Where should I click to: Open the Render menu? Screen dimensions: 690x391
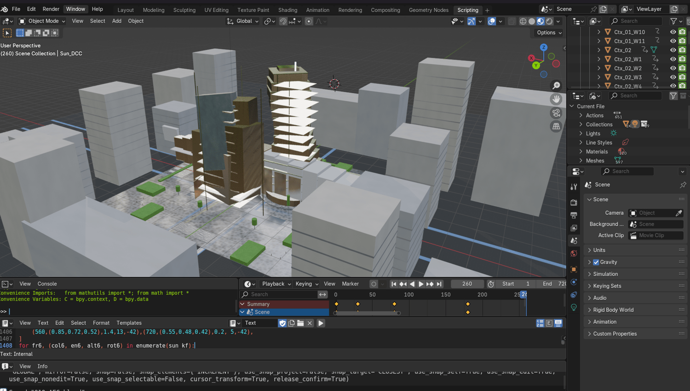point(51,9)
